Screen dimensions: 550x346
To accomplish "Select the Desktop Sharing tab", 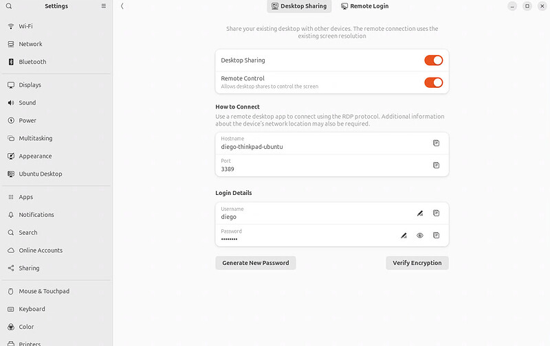I will [x=299, y=6].
